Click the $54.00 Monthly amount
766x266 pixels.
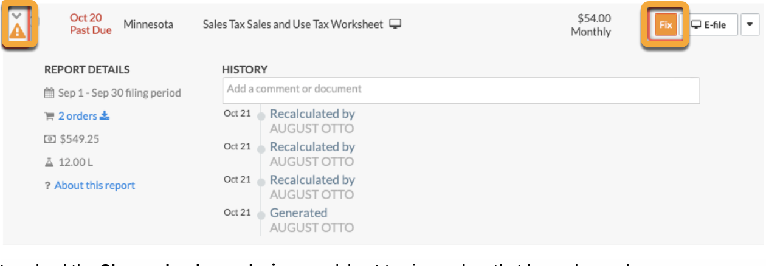click(590, 25)
